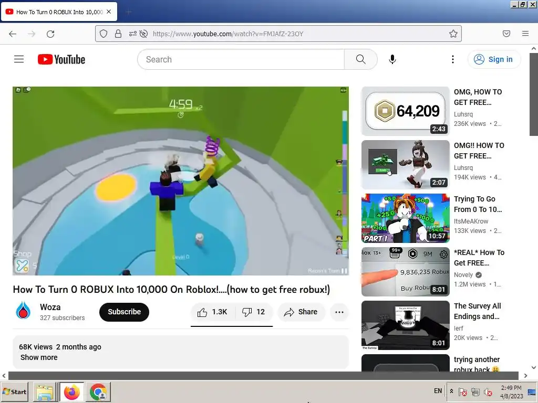Like the video (1.3K)
The height and width of the screenshot is (403, 538).
pyautogui.click(x=212, y=312)
